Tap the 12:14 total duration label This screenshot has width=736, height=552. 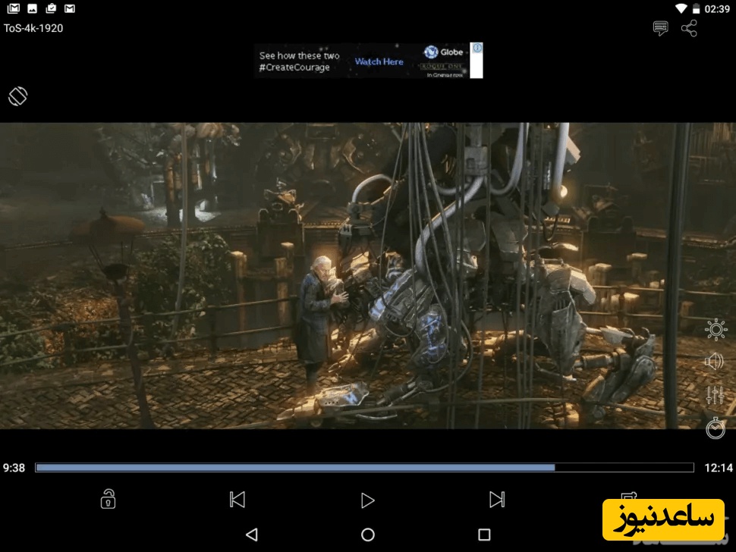click(718, 468)
